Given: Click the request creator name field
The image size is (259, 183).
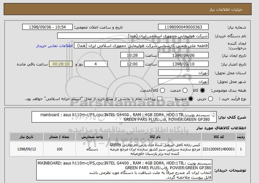Looking at the screenshot, I should pos(141,46).
